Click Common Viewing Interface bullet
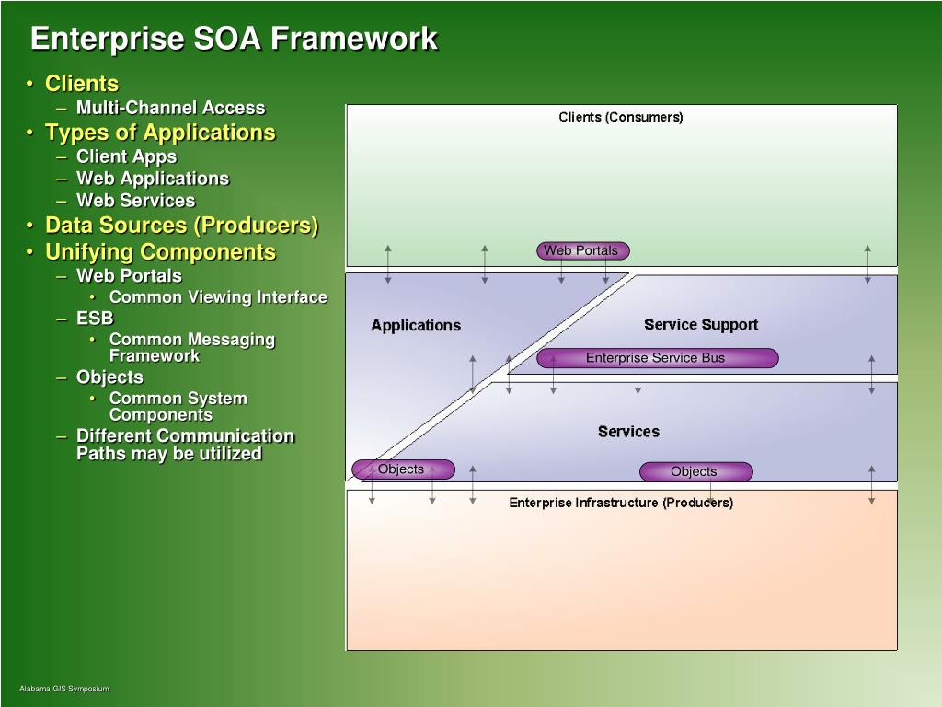The width and height of the screenshot is (942, 707). click(218, 297)
